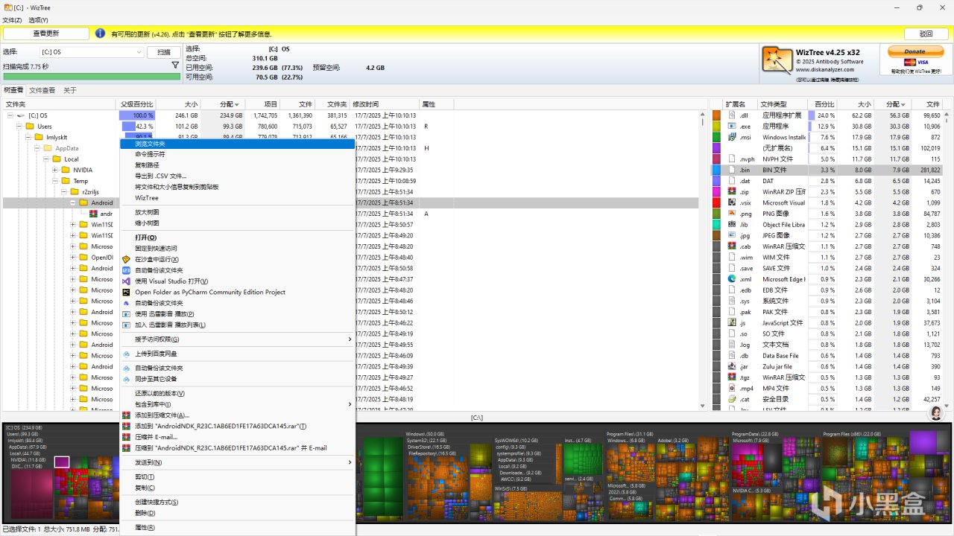The height and width of the screenshot is (536, 954).
Task: Open the www.diskanalyzer.com link
Action: point(825,70)
